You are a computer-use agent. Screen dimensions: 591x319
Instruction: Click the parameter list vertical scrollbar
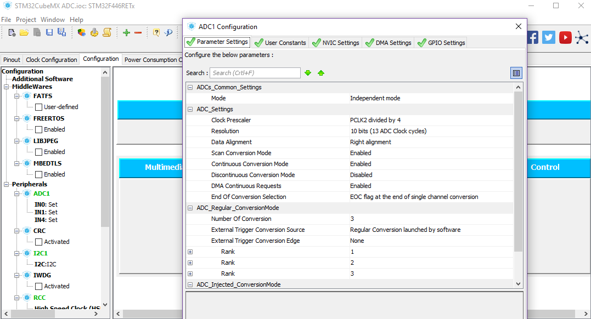(518, 172)
